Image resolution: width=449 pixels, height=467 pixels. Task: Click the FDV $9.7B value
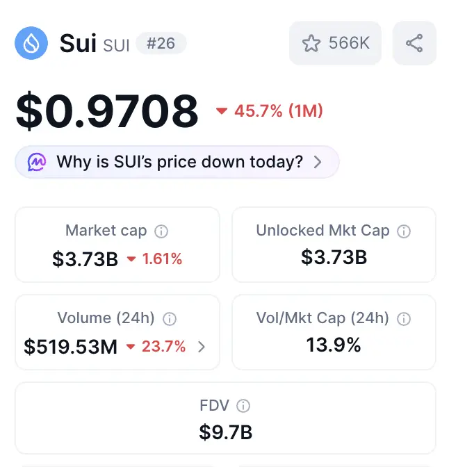click(226, 432)
